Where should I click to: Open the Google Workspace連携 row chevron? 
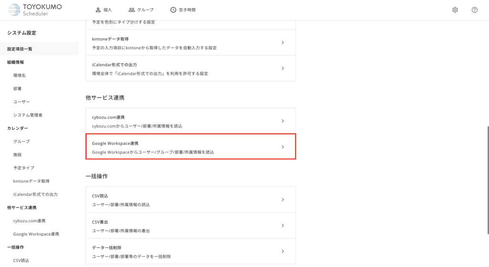(x=283, y=147)
